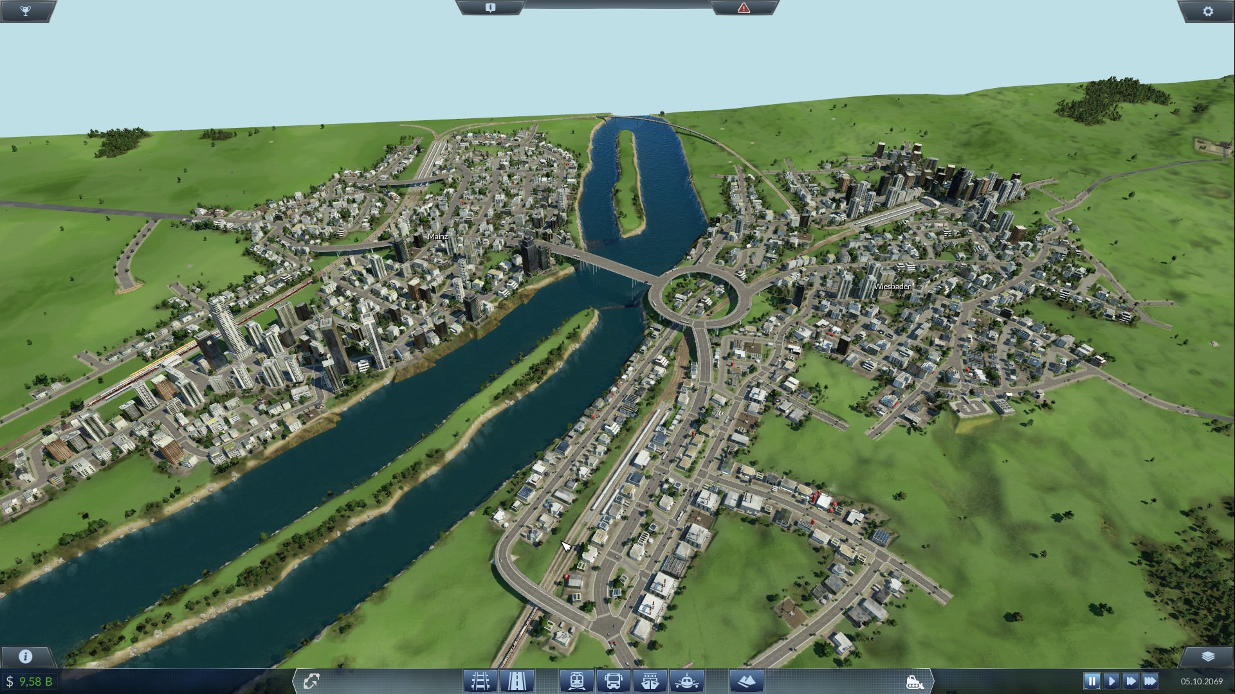Select the Wiesbaden city label
1235x694 pixels.
click(x=893, y=286)
